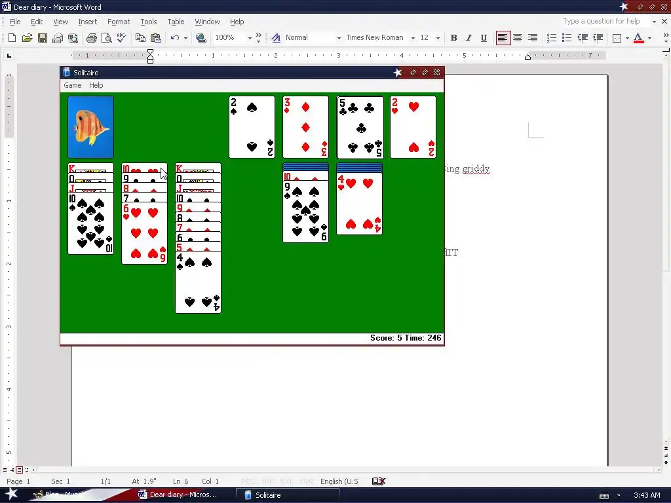Open a file with the Open folder icon
Screen dimensions: 671x503
(x=27, y=37)
